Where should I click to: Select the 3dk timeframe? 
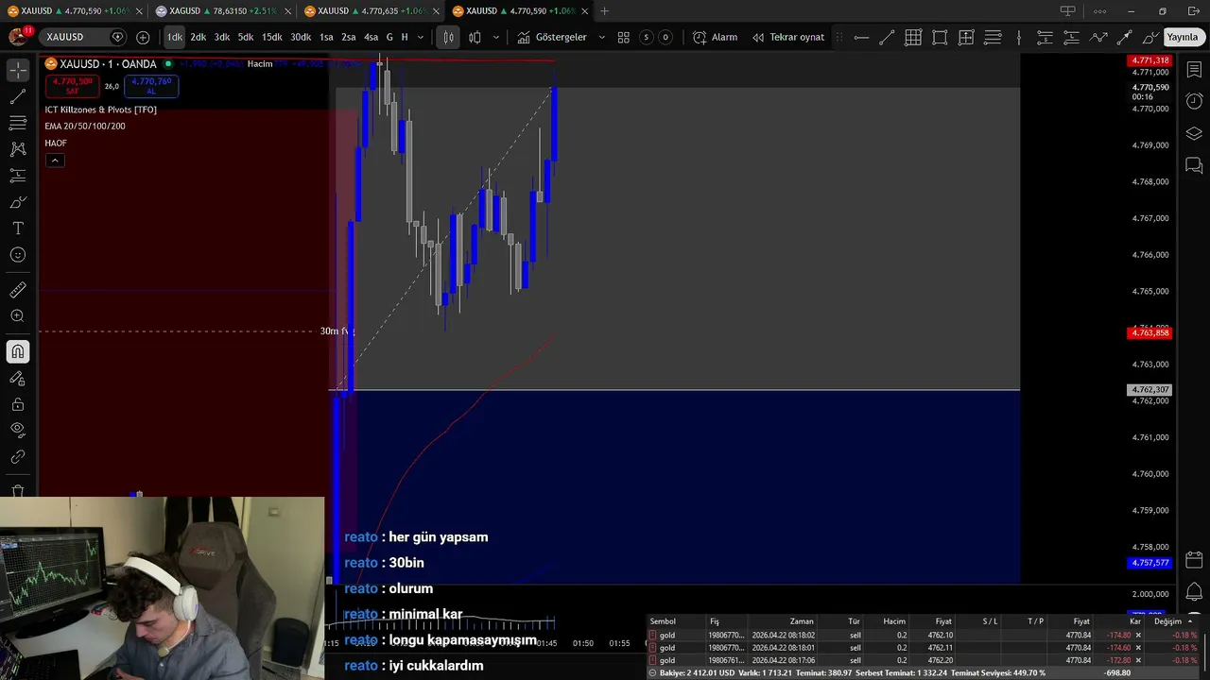(x=222, y=37)
